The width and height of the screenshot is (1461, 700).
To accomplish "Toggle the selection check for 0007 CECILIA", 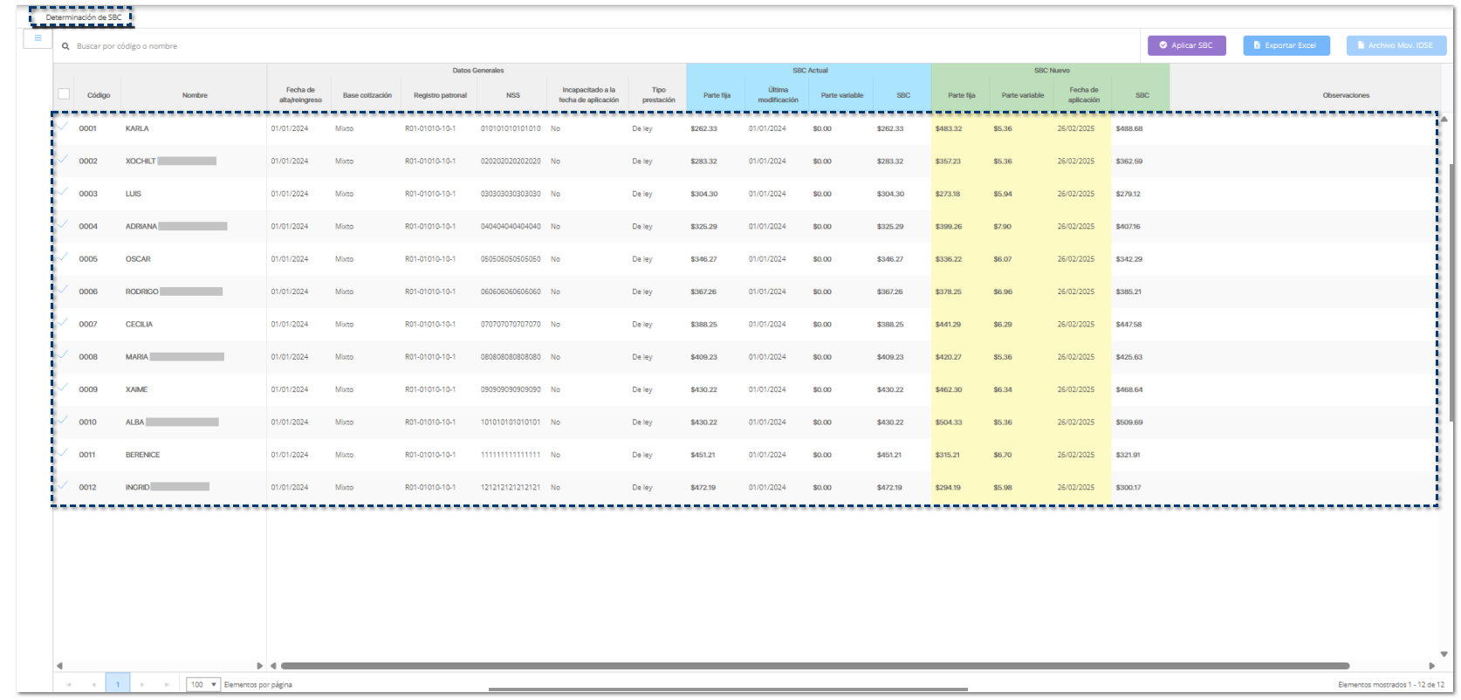I will [x=63, y=322].
